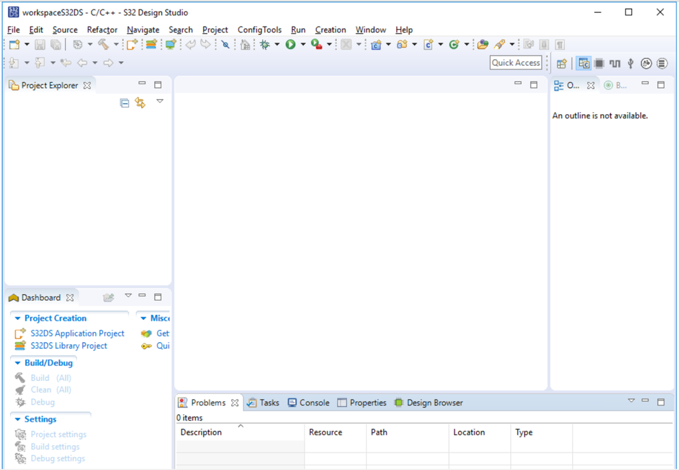Switch to the Console tab
The image size is (679, 470).
309,403
